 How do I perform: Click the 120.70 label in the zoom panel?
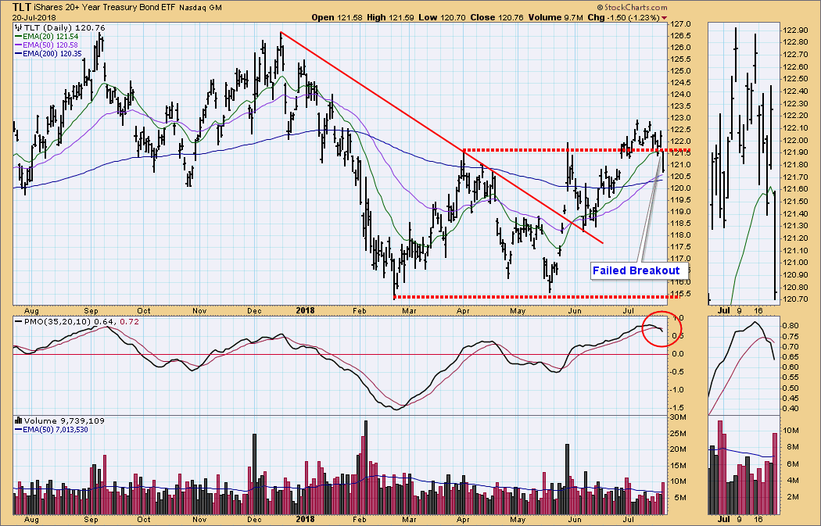click(x=794, y=299)
